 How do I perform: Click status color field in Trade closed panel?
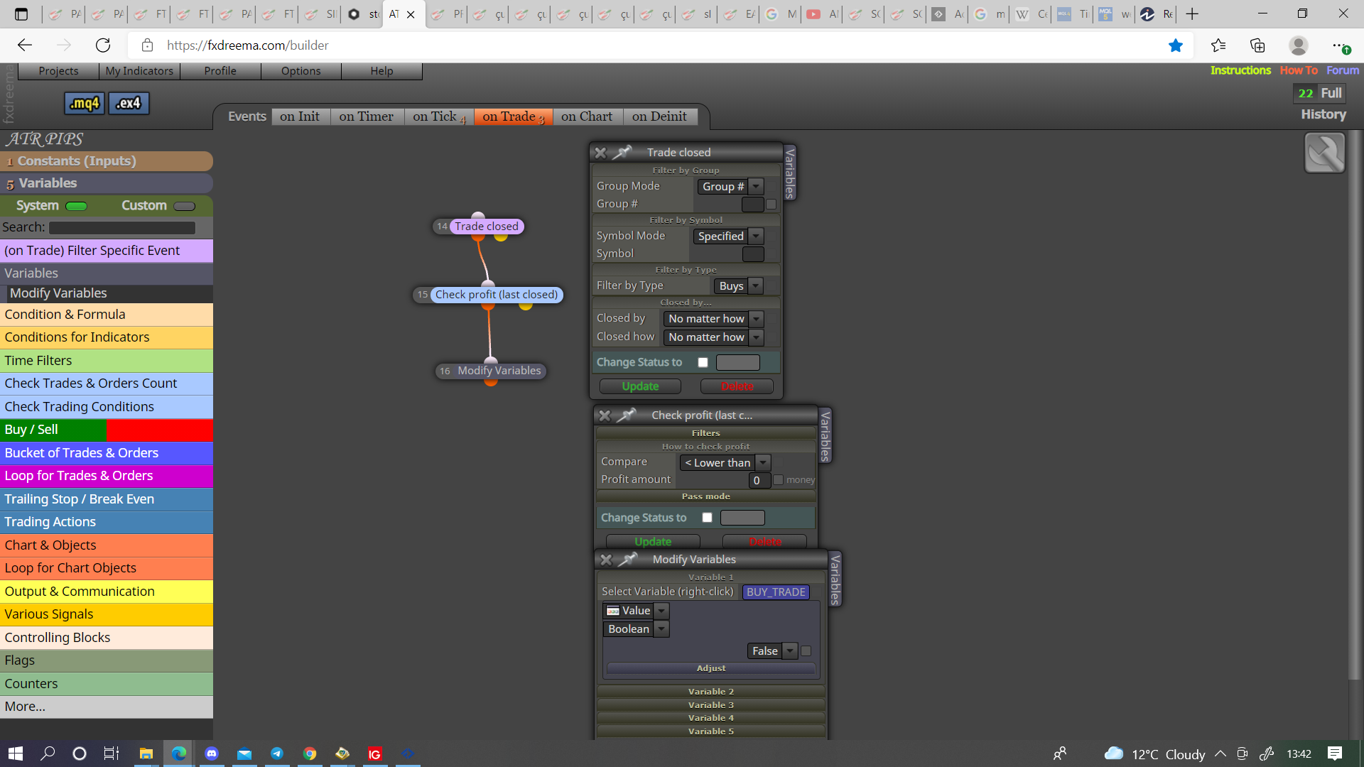pyautogui.click(x=738, y=362)
